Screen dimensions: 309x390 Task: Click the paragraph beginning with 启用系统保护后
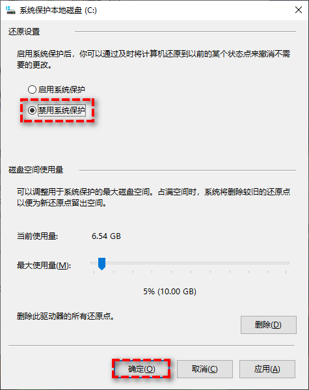click(x=154, y=59)
